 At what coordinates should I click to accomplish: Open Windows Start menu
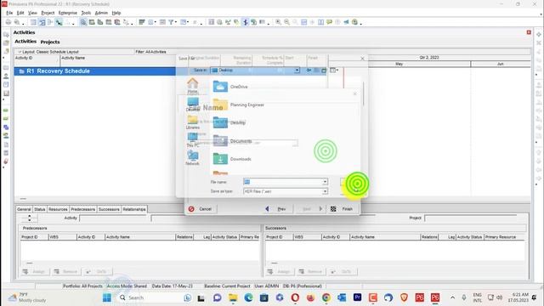tap(107, 297)
